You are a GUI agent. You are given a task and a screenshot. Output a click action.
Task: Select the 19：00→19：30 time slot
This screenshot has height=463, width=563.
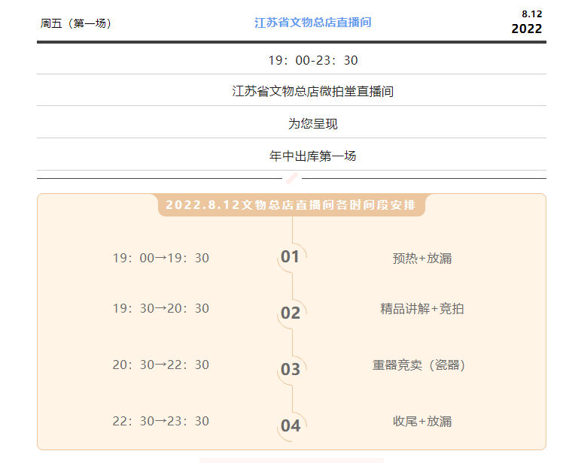(x=161, y=259)
